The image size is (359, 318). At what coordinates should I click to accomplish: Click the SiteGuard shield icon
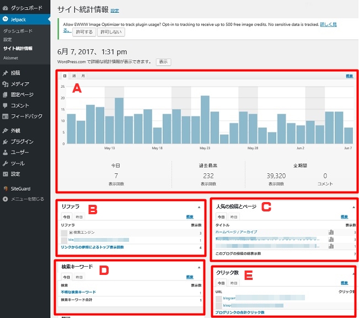pyautogui.click(x=6, y=189)
